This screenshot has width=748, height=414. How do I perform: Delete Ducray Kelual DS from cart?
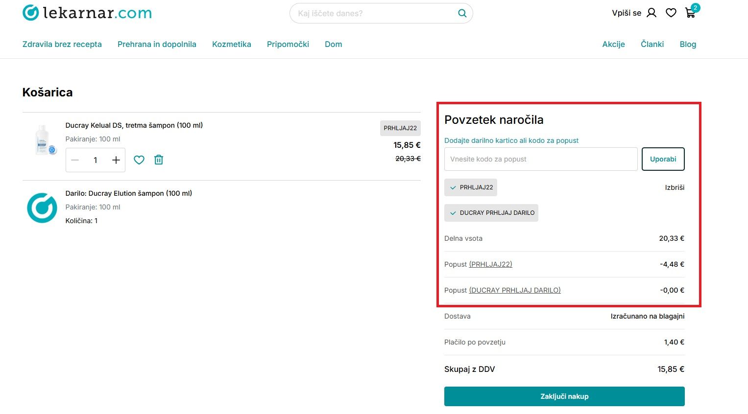coord(159,160)
